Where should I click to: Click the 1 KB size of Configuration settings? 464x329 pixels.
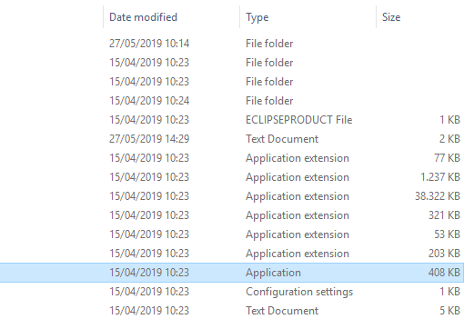(x=450, y=292)
